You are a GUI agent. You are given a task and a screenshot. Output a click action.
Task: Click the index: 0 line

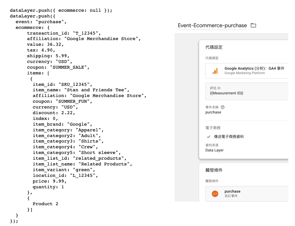(45, 119)
